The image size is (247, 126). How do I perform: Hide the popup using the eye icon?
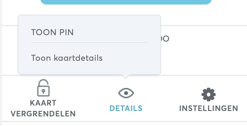tap(126, 93)
